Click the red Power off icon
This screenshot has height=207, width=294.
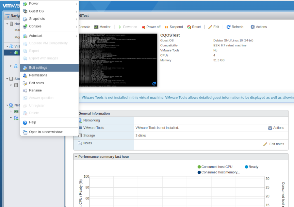(143, 27)
